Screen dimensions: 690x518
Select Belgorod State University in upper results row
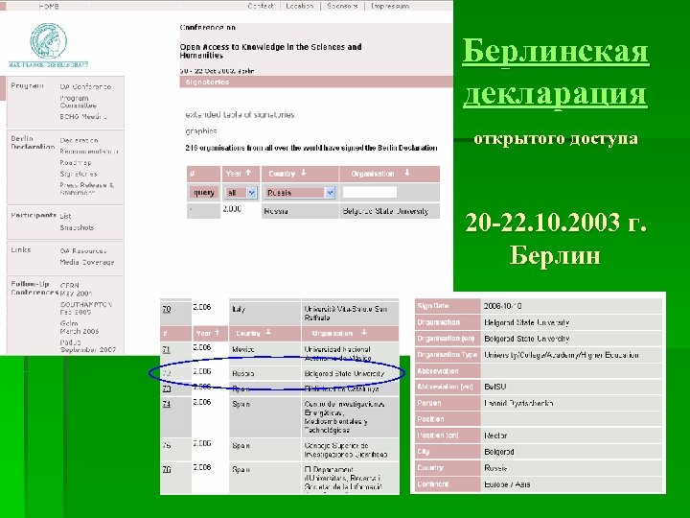[385, 211]
